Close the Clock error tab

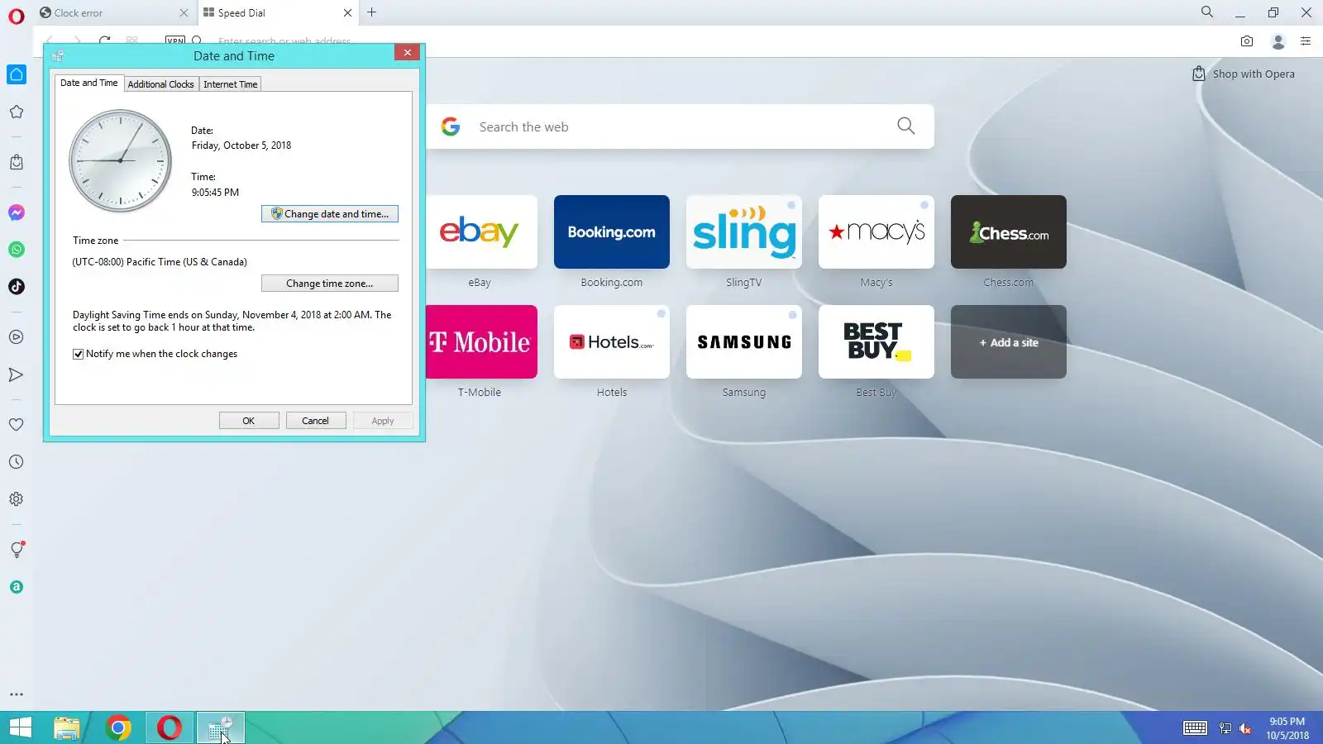(184, 12)
